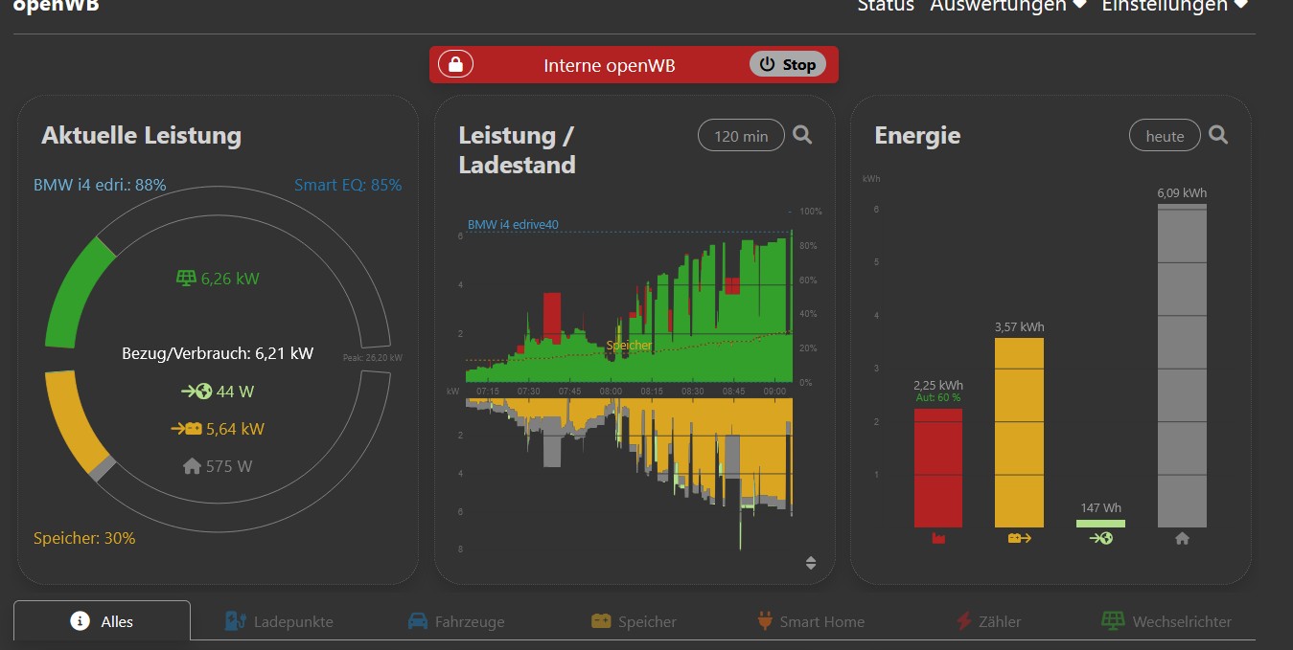Viewport: 1293px width, 650px height.
Task: Switch to the Wechselrichter tab
Action: pos(1166,621)
